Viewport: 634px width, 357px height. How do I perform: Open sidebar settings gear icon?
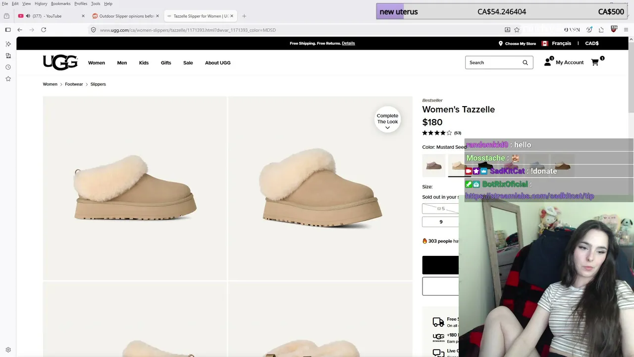coord(8,350)
